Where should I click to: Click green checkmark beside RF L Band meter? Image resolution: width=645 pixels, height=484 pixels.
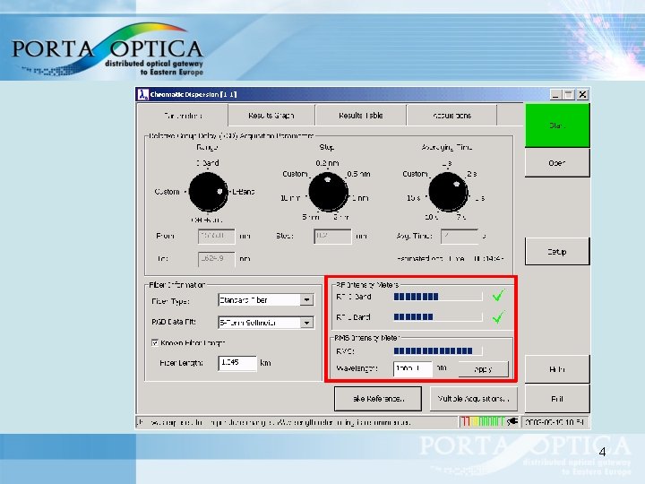[x=498, y=317]
